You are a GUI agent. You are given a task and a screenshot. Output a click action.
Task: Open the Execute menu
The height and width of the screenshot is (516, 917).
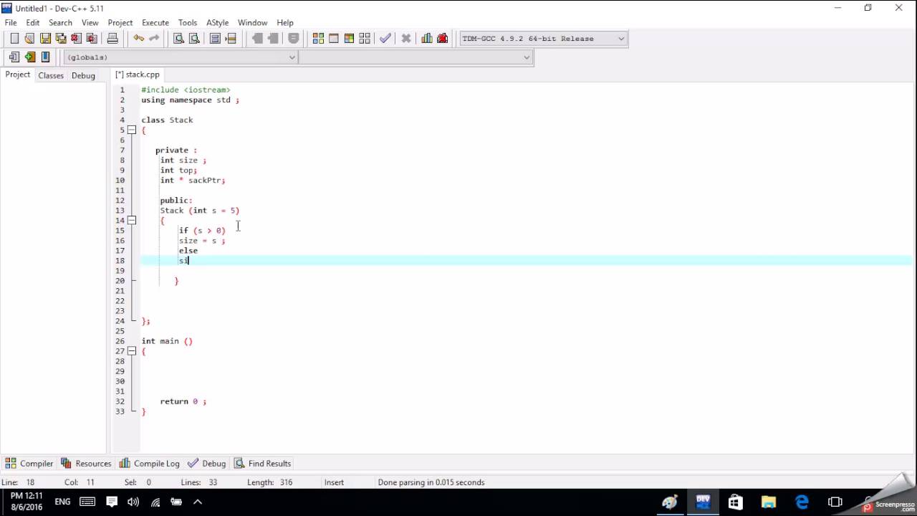(155, 22)
